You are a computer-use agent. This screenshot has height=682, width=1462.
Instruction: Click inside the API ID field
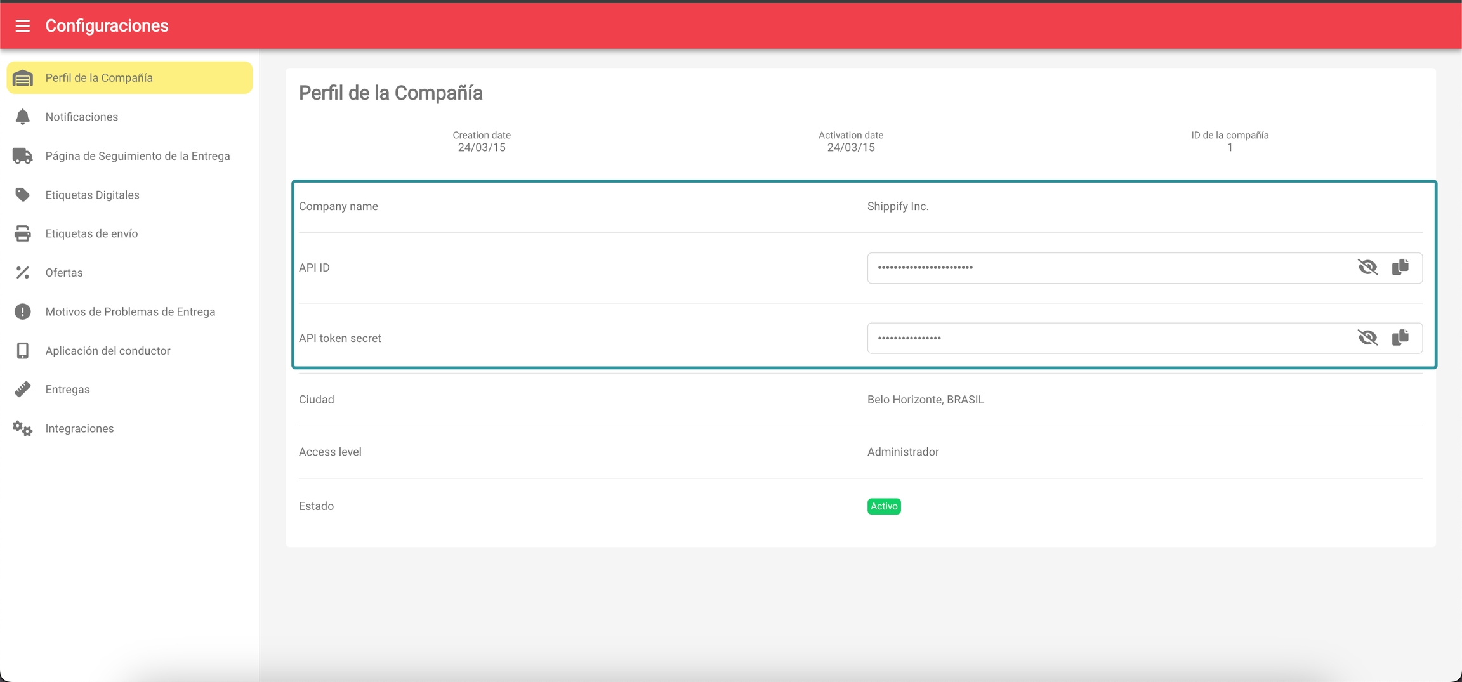pyautogui.click(x=1104, y=268)
